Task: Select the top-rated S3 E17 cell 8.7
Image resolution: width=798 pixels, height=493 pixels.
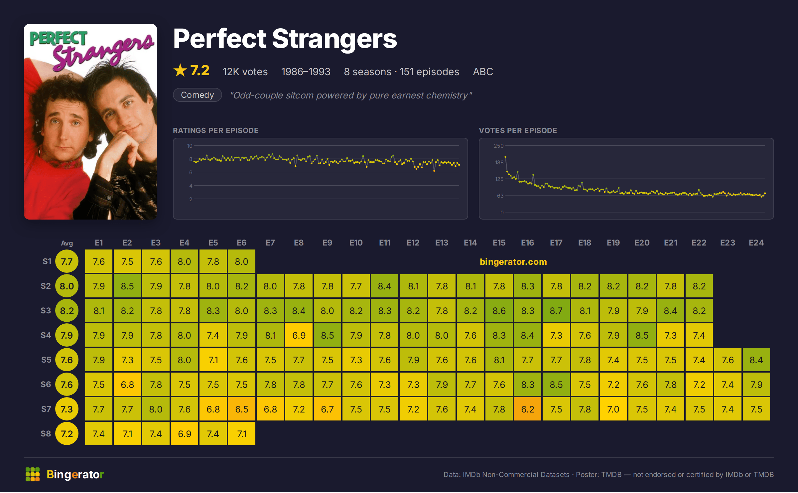Action: coord(556,311)
